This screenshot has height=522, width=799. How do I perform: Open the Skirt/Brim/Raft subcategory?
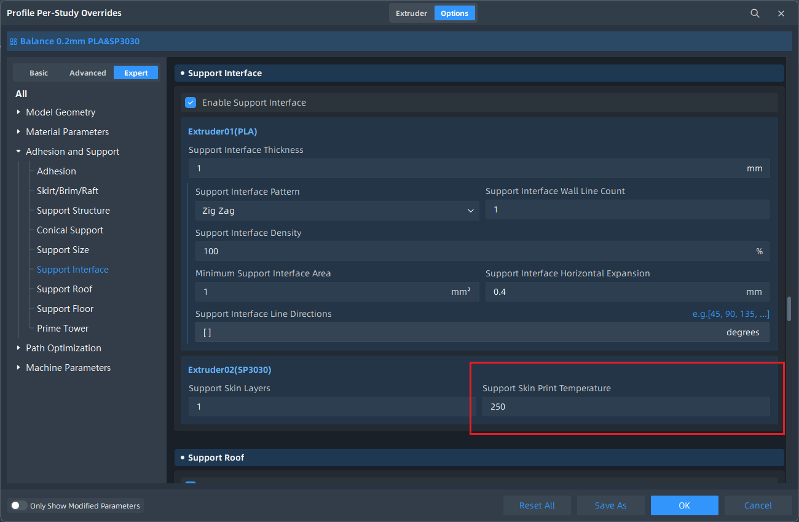tap(68, 191)
